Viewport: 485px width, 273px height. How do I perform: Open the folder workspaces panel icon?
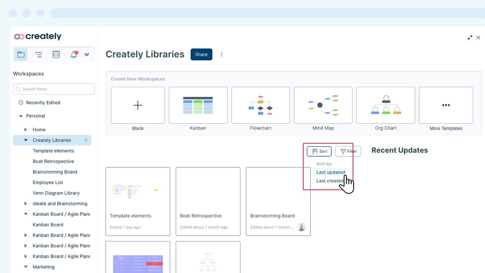pos(21,55)
